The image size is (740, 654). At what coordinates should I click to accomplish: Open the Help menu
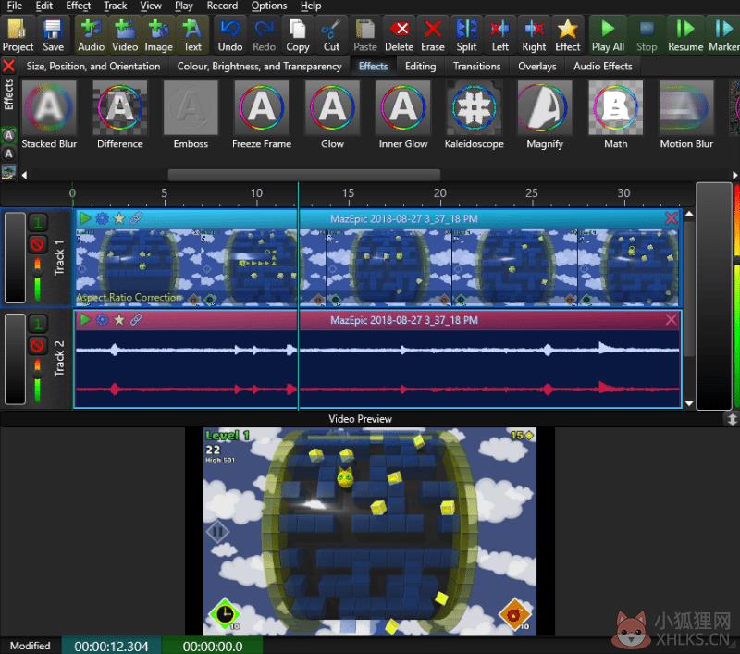[311, 6]
